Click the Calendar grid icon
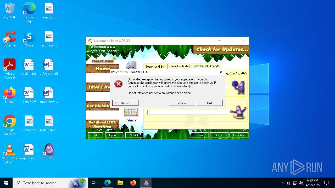Image resolution: width=335 pixels, height=188 pixels. click(x=131, y=112)
